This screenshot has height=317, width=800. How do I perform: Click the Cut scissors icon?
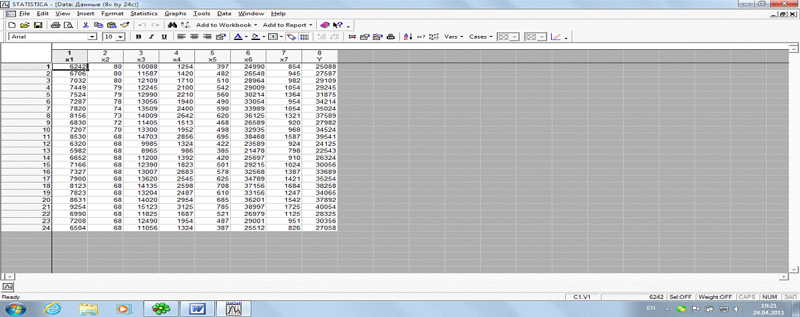tap(86, 25)
